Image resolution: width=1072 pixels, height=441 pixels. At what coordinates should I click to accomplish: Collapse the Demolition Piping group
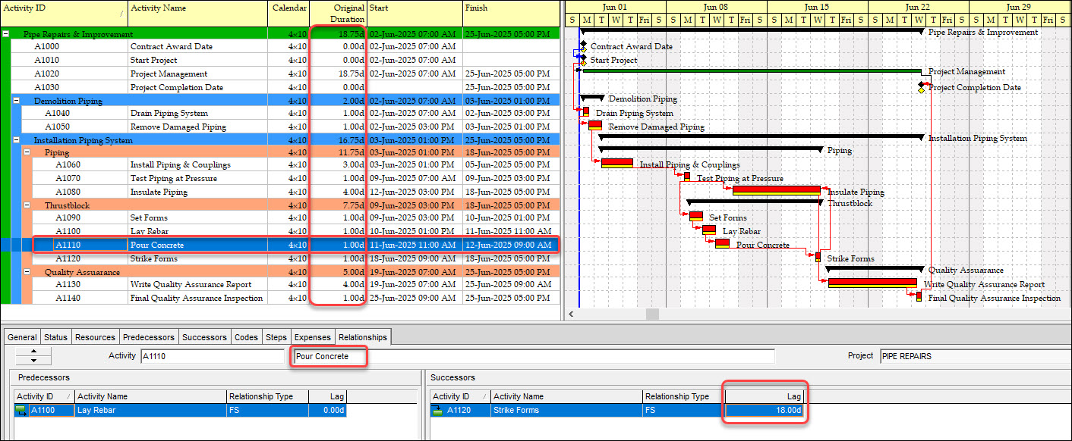[x=17, y=100]
